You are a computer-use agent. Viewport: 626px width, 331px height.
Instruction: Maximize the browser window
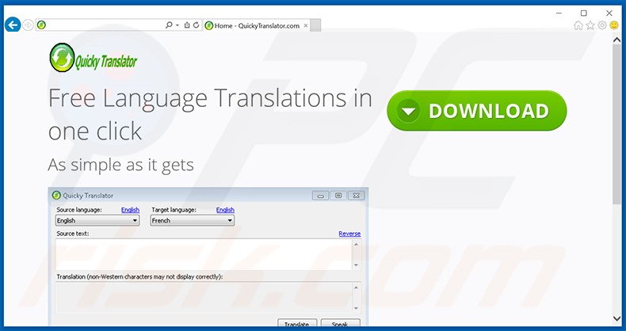coord(584,13)
